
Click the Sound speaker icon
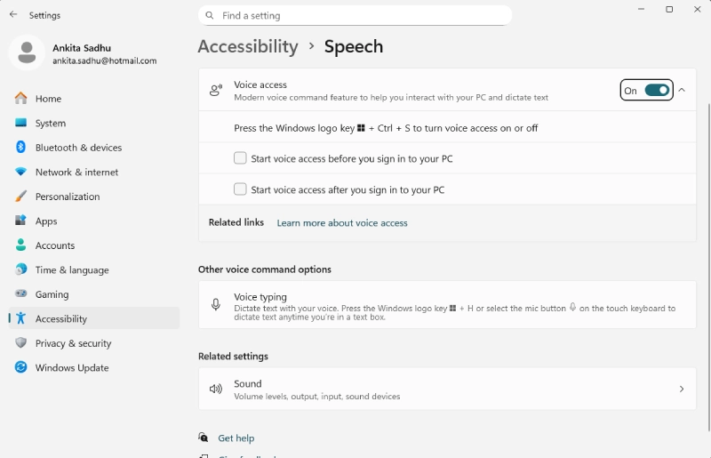(x=216, y=389)
